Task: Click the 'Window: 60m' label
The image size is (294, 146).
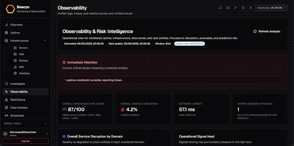Action: (x=163, y=44)
